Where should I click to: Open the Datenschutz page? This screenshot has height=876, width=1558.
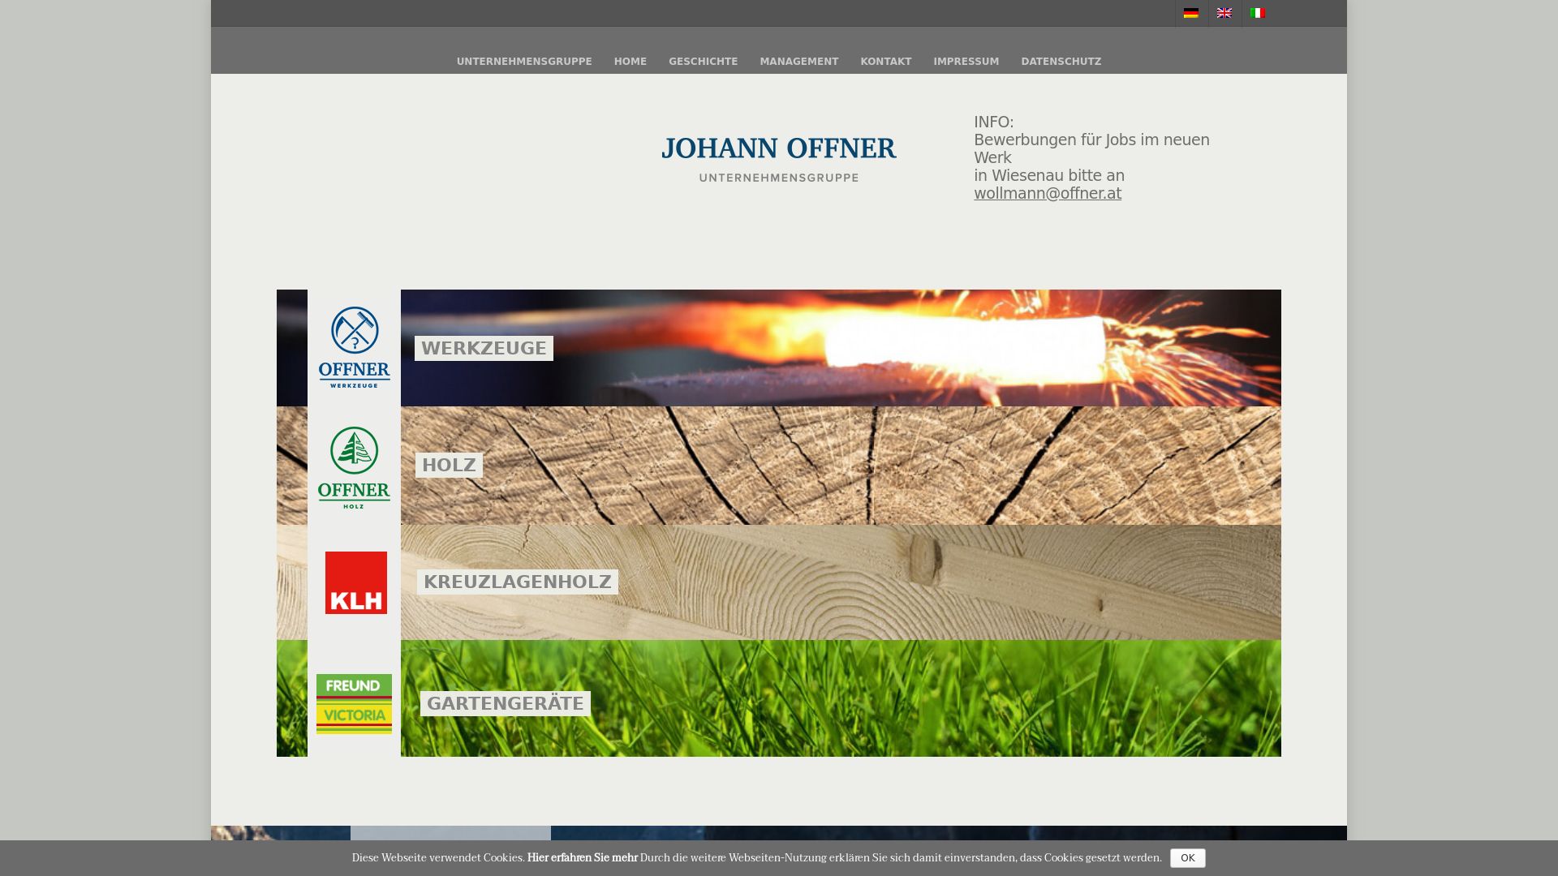tap(1061, 62)
